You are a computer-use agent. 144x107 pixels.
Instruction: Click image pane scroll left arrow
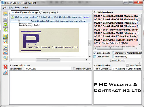click(11, 60)
